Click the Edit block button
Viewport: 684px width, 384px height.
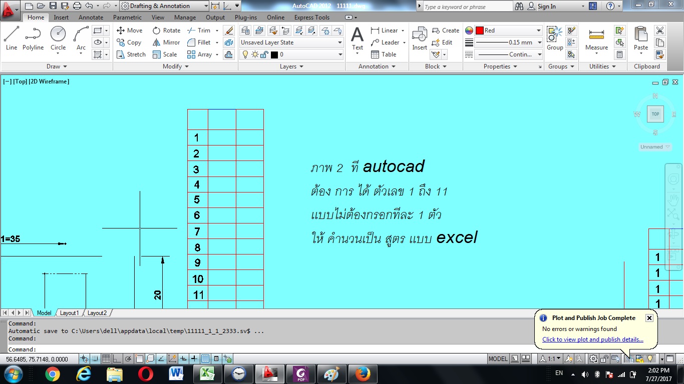click(x=442, y=42)
